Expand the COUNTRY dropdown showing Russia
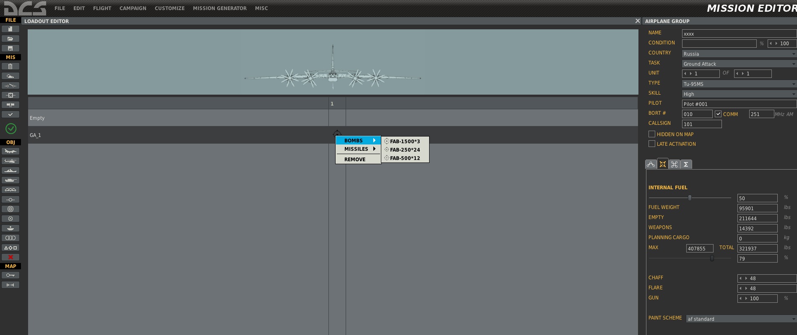This screenshot has height=335, width=797. click(x=739, y=54)
